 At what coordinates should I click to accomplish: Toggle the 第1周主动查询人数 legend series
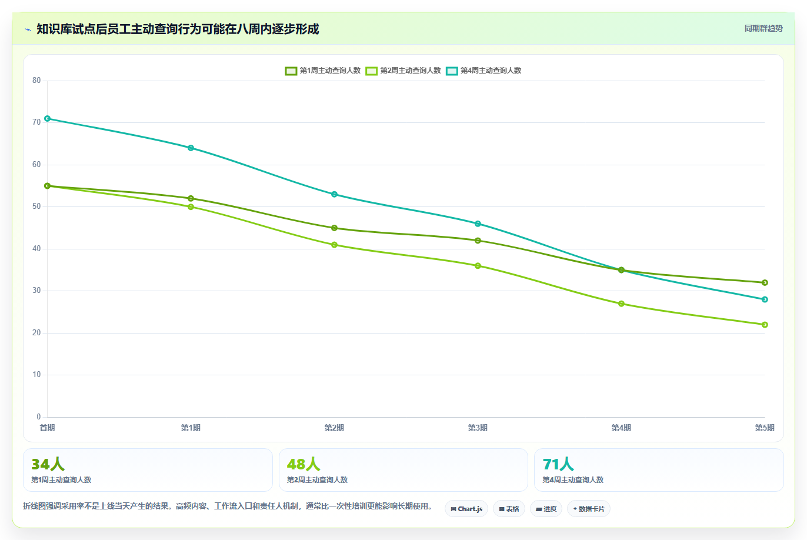pyautogui.click(x=322, y=71)
